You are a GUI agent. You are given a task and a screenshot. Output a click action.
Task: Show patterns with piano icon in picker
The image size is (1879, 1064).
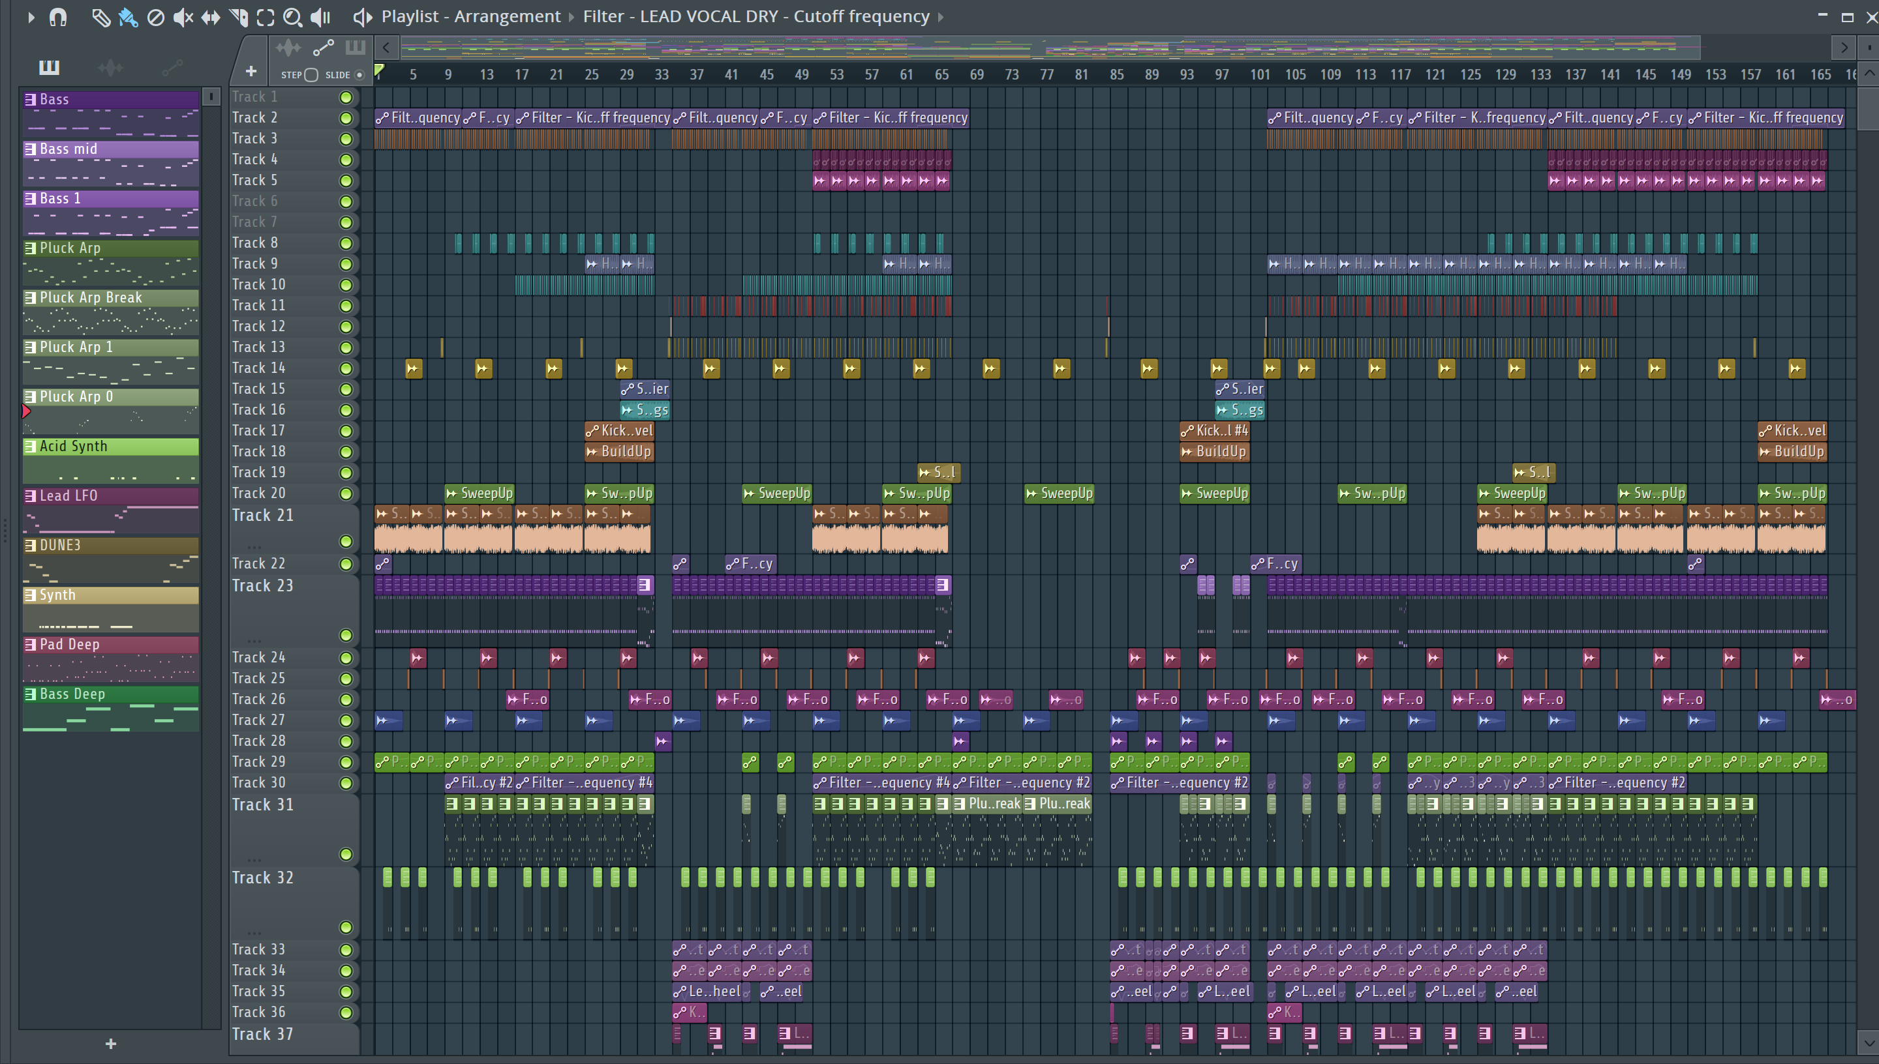(x=49, y=67)
